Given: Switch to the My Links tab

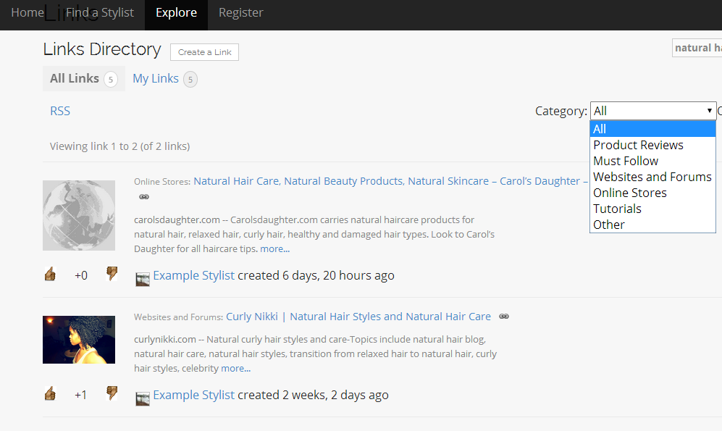Looking at the screenshot, I should click(155, 78).
